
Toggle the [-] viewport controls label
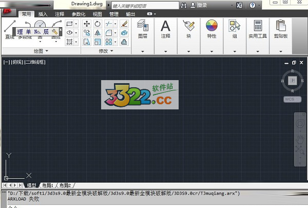[6, 62]
